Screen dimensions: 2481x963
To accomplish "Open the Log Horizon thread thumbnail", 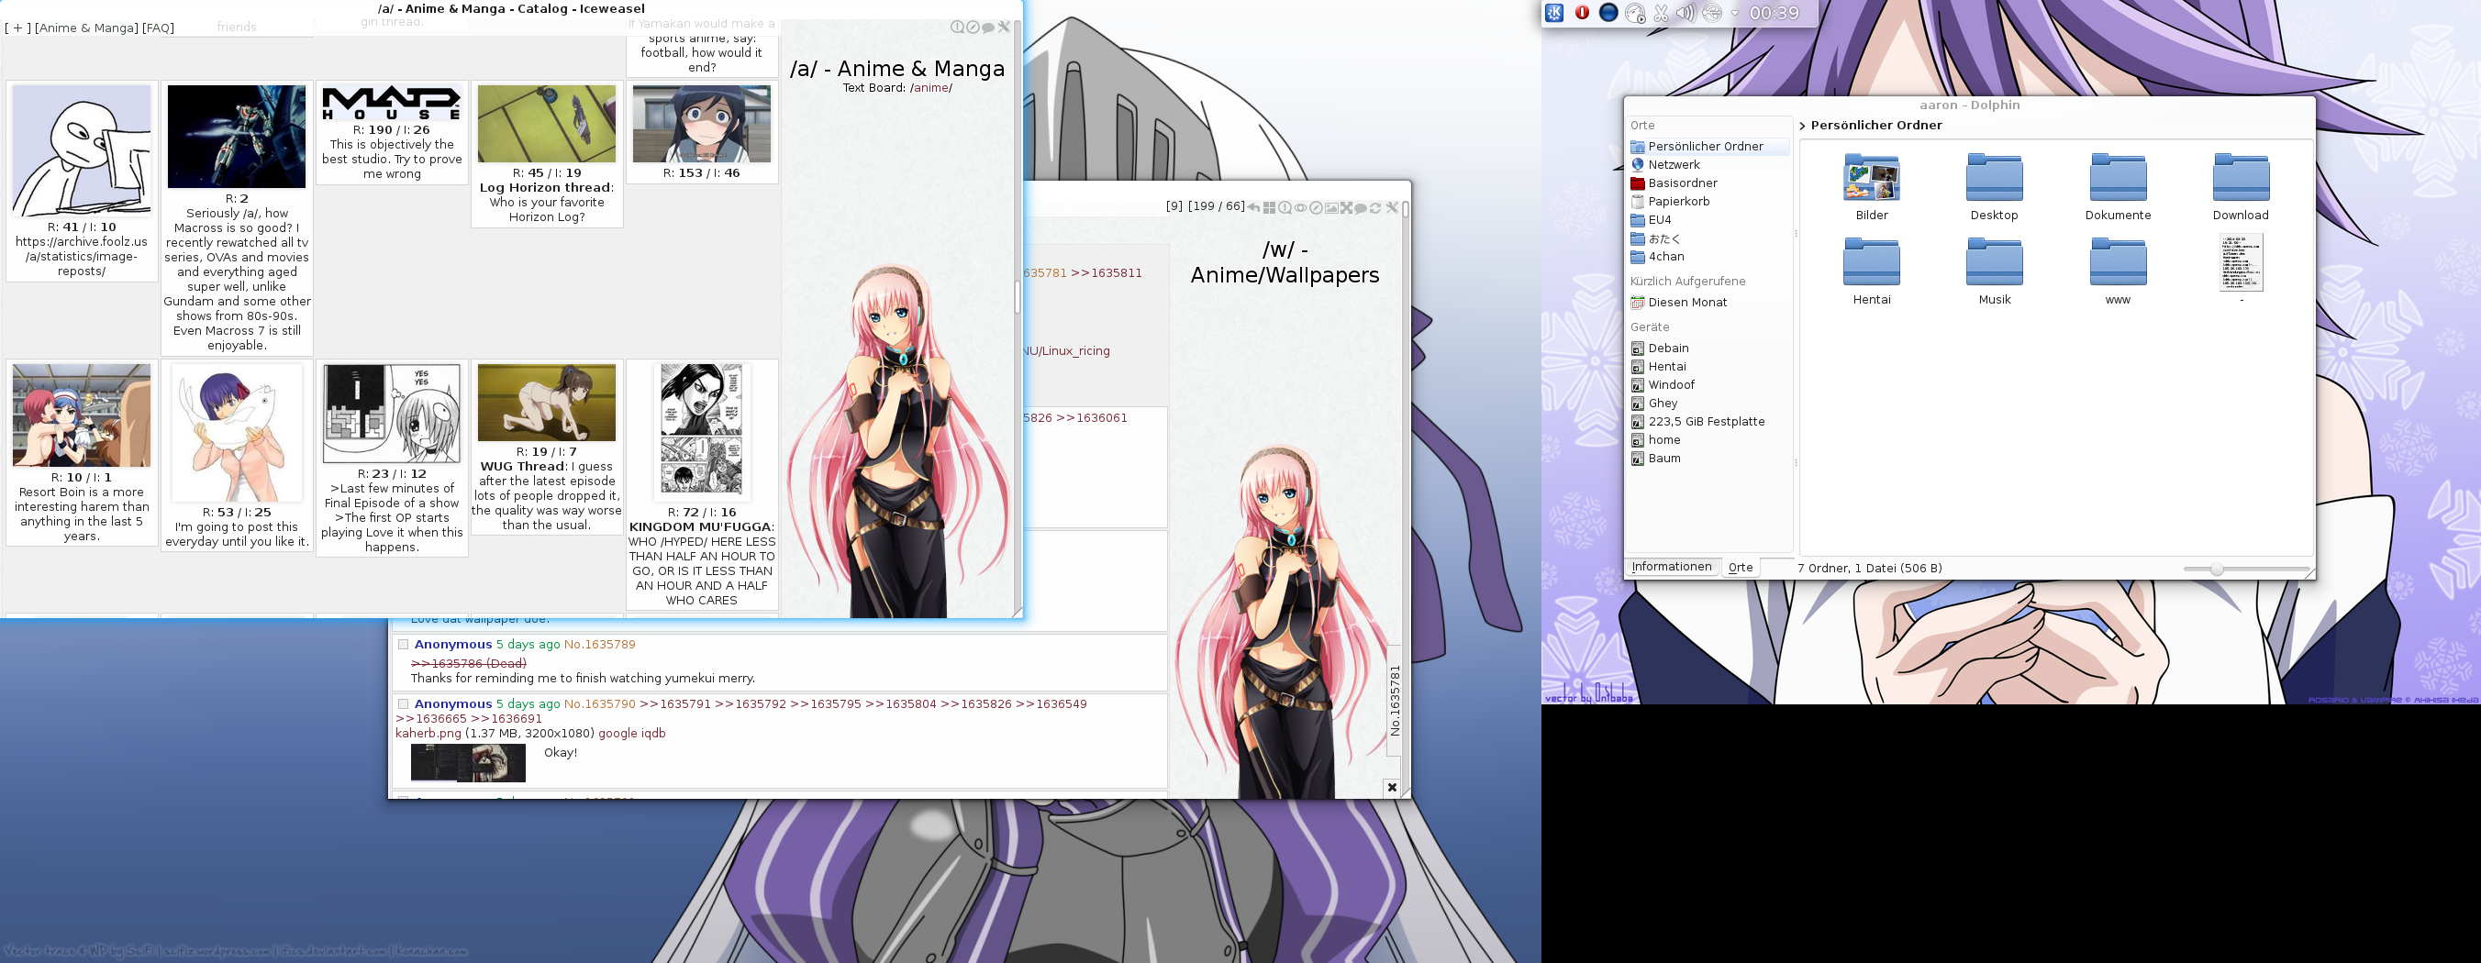I will 546,124.
